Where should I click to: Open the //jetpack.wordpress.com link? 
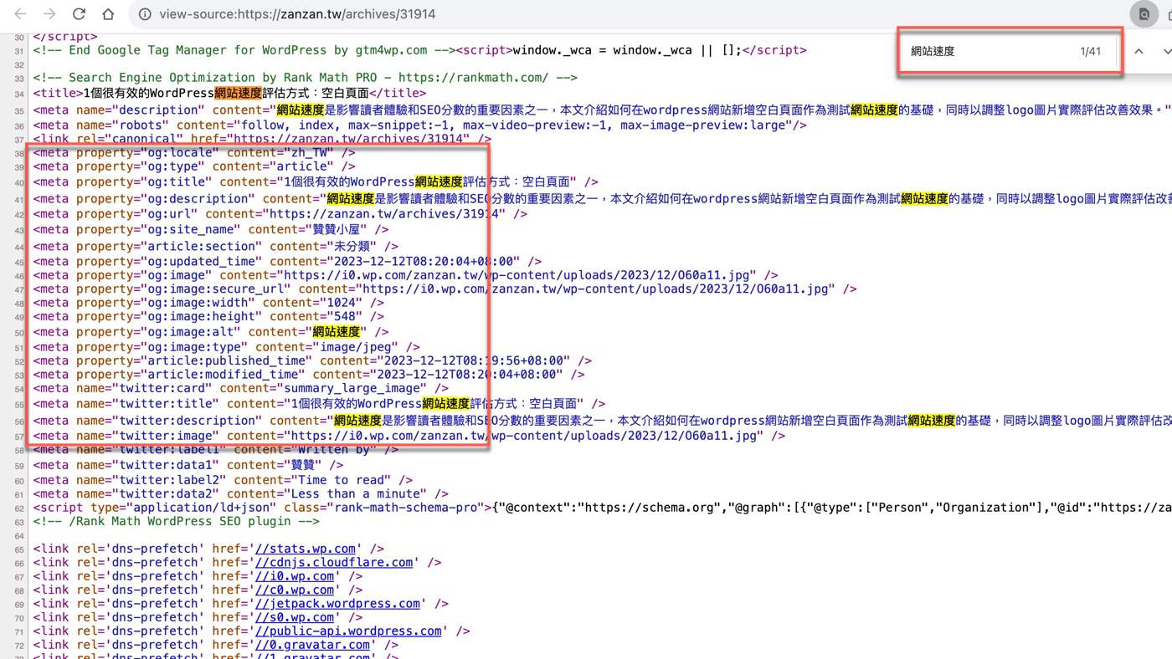[337, 604]
